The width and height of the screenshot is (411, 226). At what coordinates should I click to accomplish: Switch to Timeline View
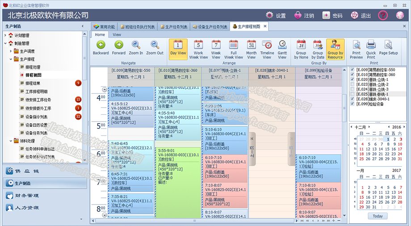point(267,49)
